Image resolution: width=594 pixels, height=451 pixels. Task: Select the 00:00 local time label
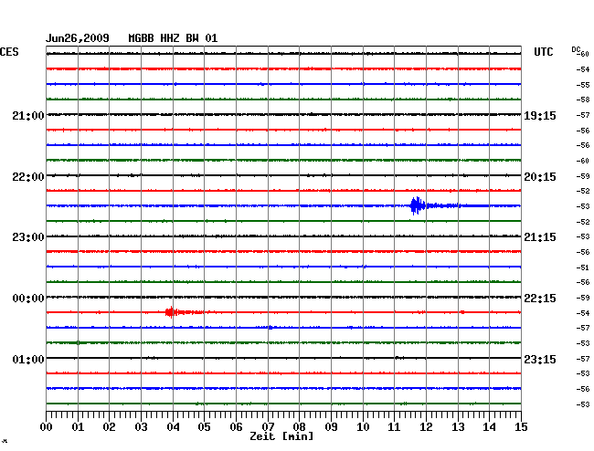(28, 299)
